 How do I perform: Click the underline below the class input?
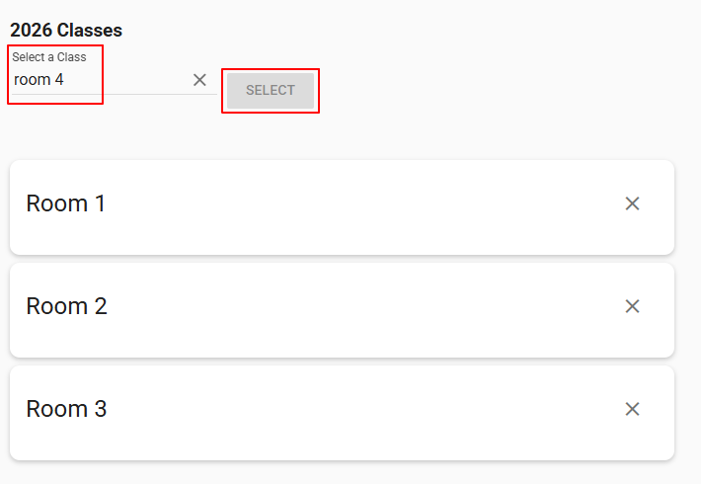tap(148, 95)
